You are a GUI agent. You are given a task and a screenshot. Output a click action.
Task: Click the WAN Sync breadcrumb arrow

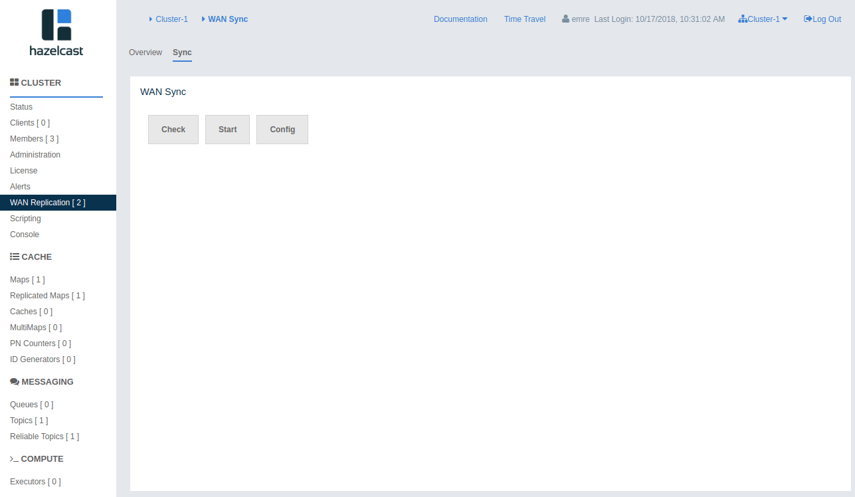tap(203, 19)
